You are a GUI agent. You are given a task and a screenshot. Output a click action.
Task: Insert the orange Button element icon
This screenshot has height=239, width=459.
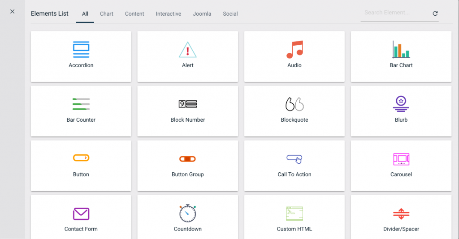tap(81, 158)
